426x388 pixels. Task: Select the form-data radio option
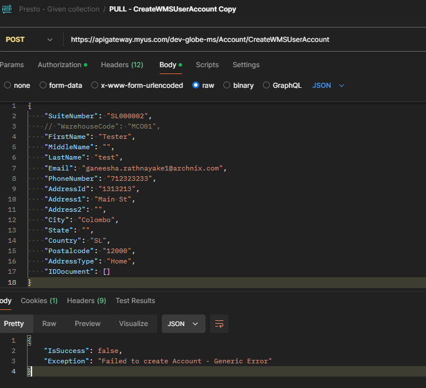[43, 86]
